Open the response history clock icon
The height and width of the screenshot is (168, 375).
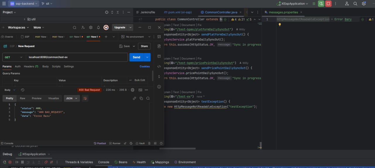[x=23, y=90]
